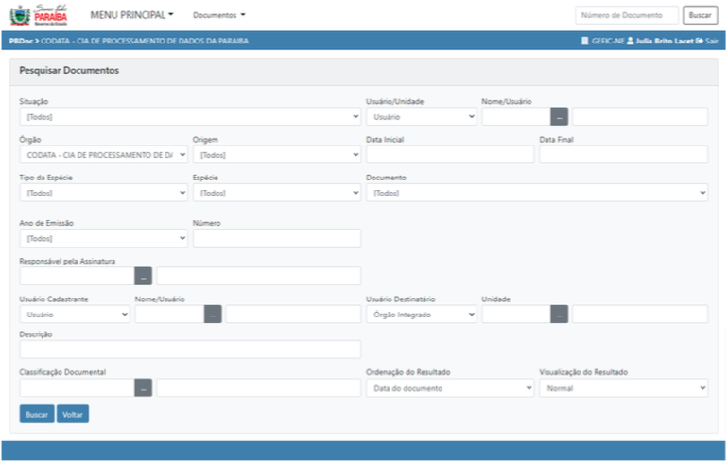
Task: Click the user profile icon Julia Brito Lacet
Action: (631, 42)
